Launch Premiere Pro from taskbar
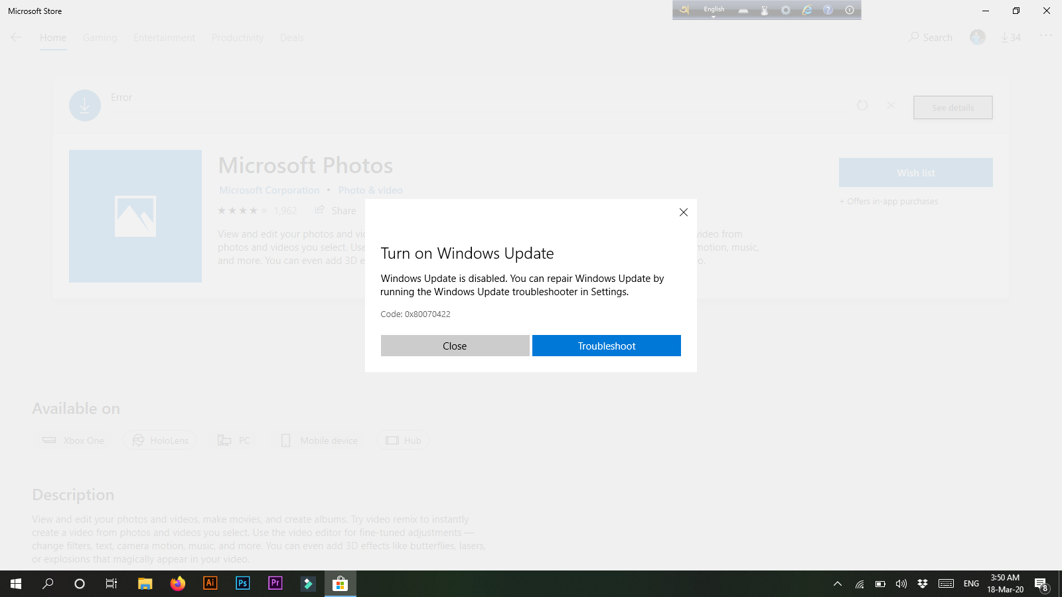Screen dimensions: 1062x597 pyautogui.click(x=275, y=584)
